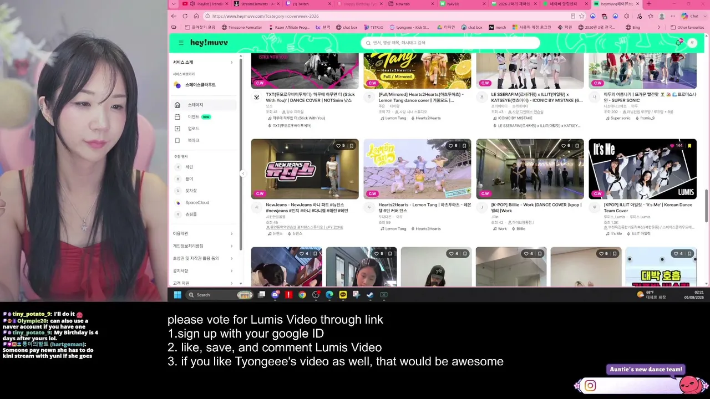
Task: Bookmark the ILLIT It's Me Lumis video
Action: click(x=689, y=146)
